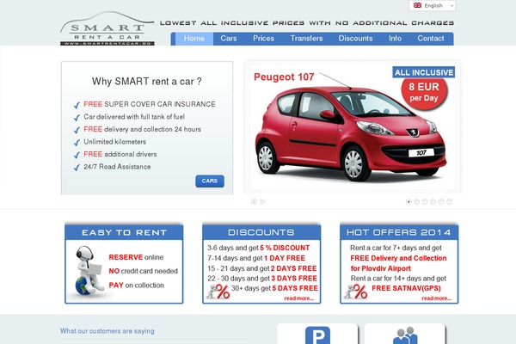Click 24/7 Road Assistance line
The image size is (516, 344).
117,167
